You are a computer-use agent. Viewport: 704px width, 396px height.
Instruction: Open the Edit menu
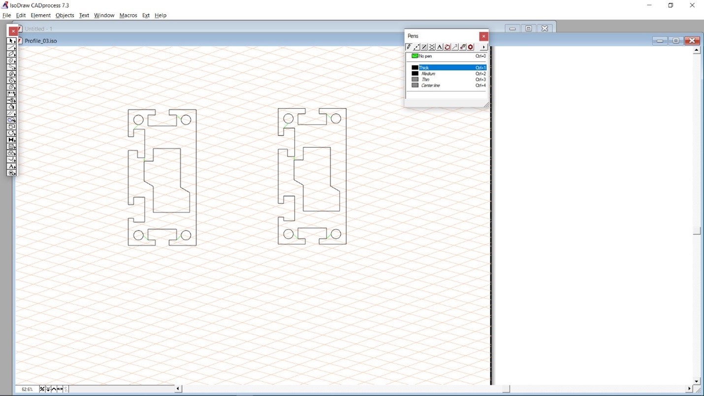coord(21,15)
